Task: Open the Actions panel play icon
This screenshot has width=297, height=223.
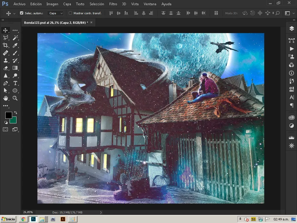Action: coord(291,49)
